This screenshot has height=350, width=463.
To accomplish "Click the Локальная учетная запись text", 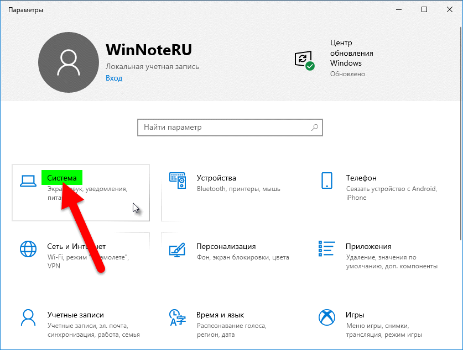I will (152, 67).
